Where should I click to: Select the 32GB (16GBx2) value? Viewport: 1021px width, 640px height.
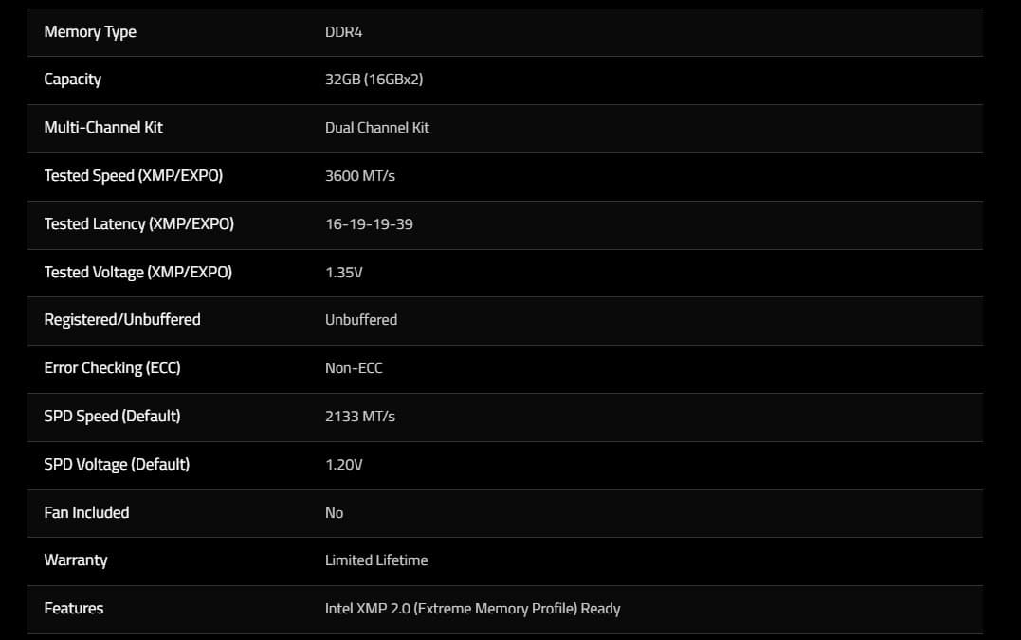374,80
